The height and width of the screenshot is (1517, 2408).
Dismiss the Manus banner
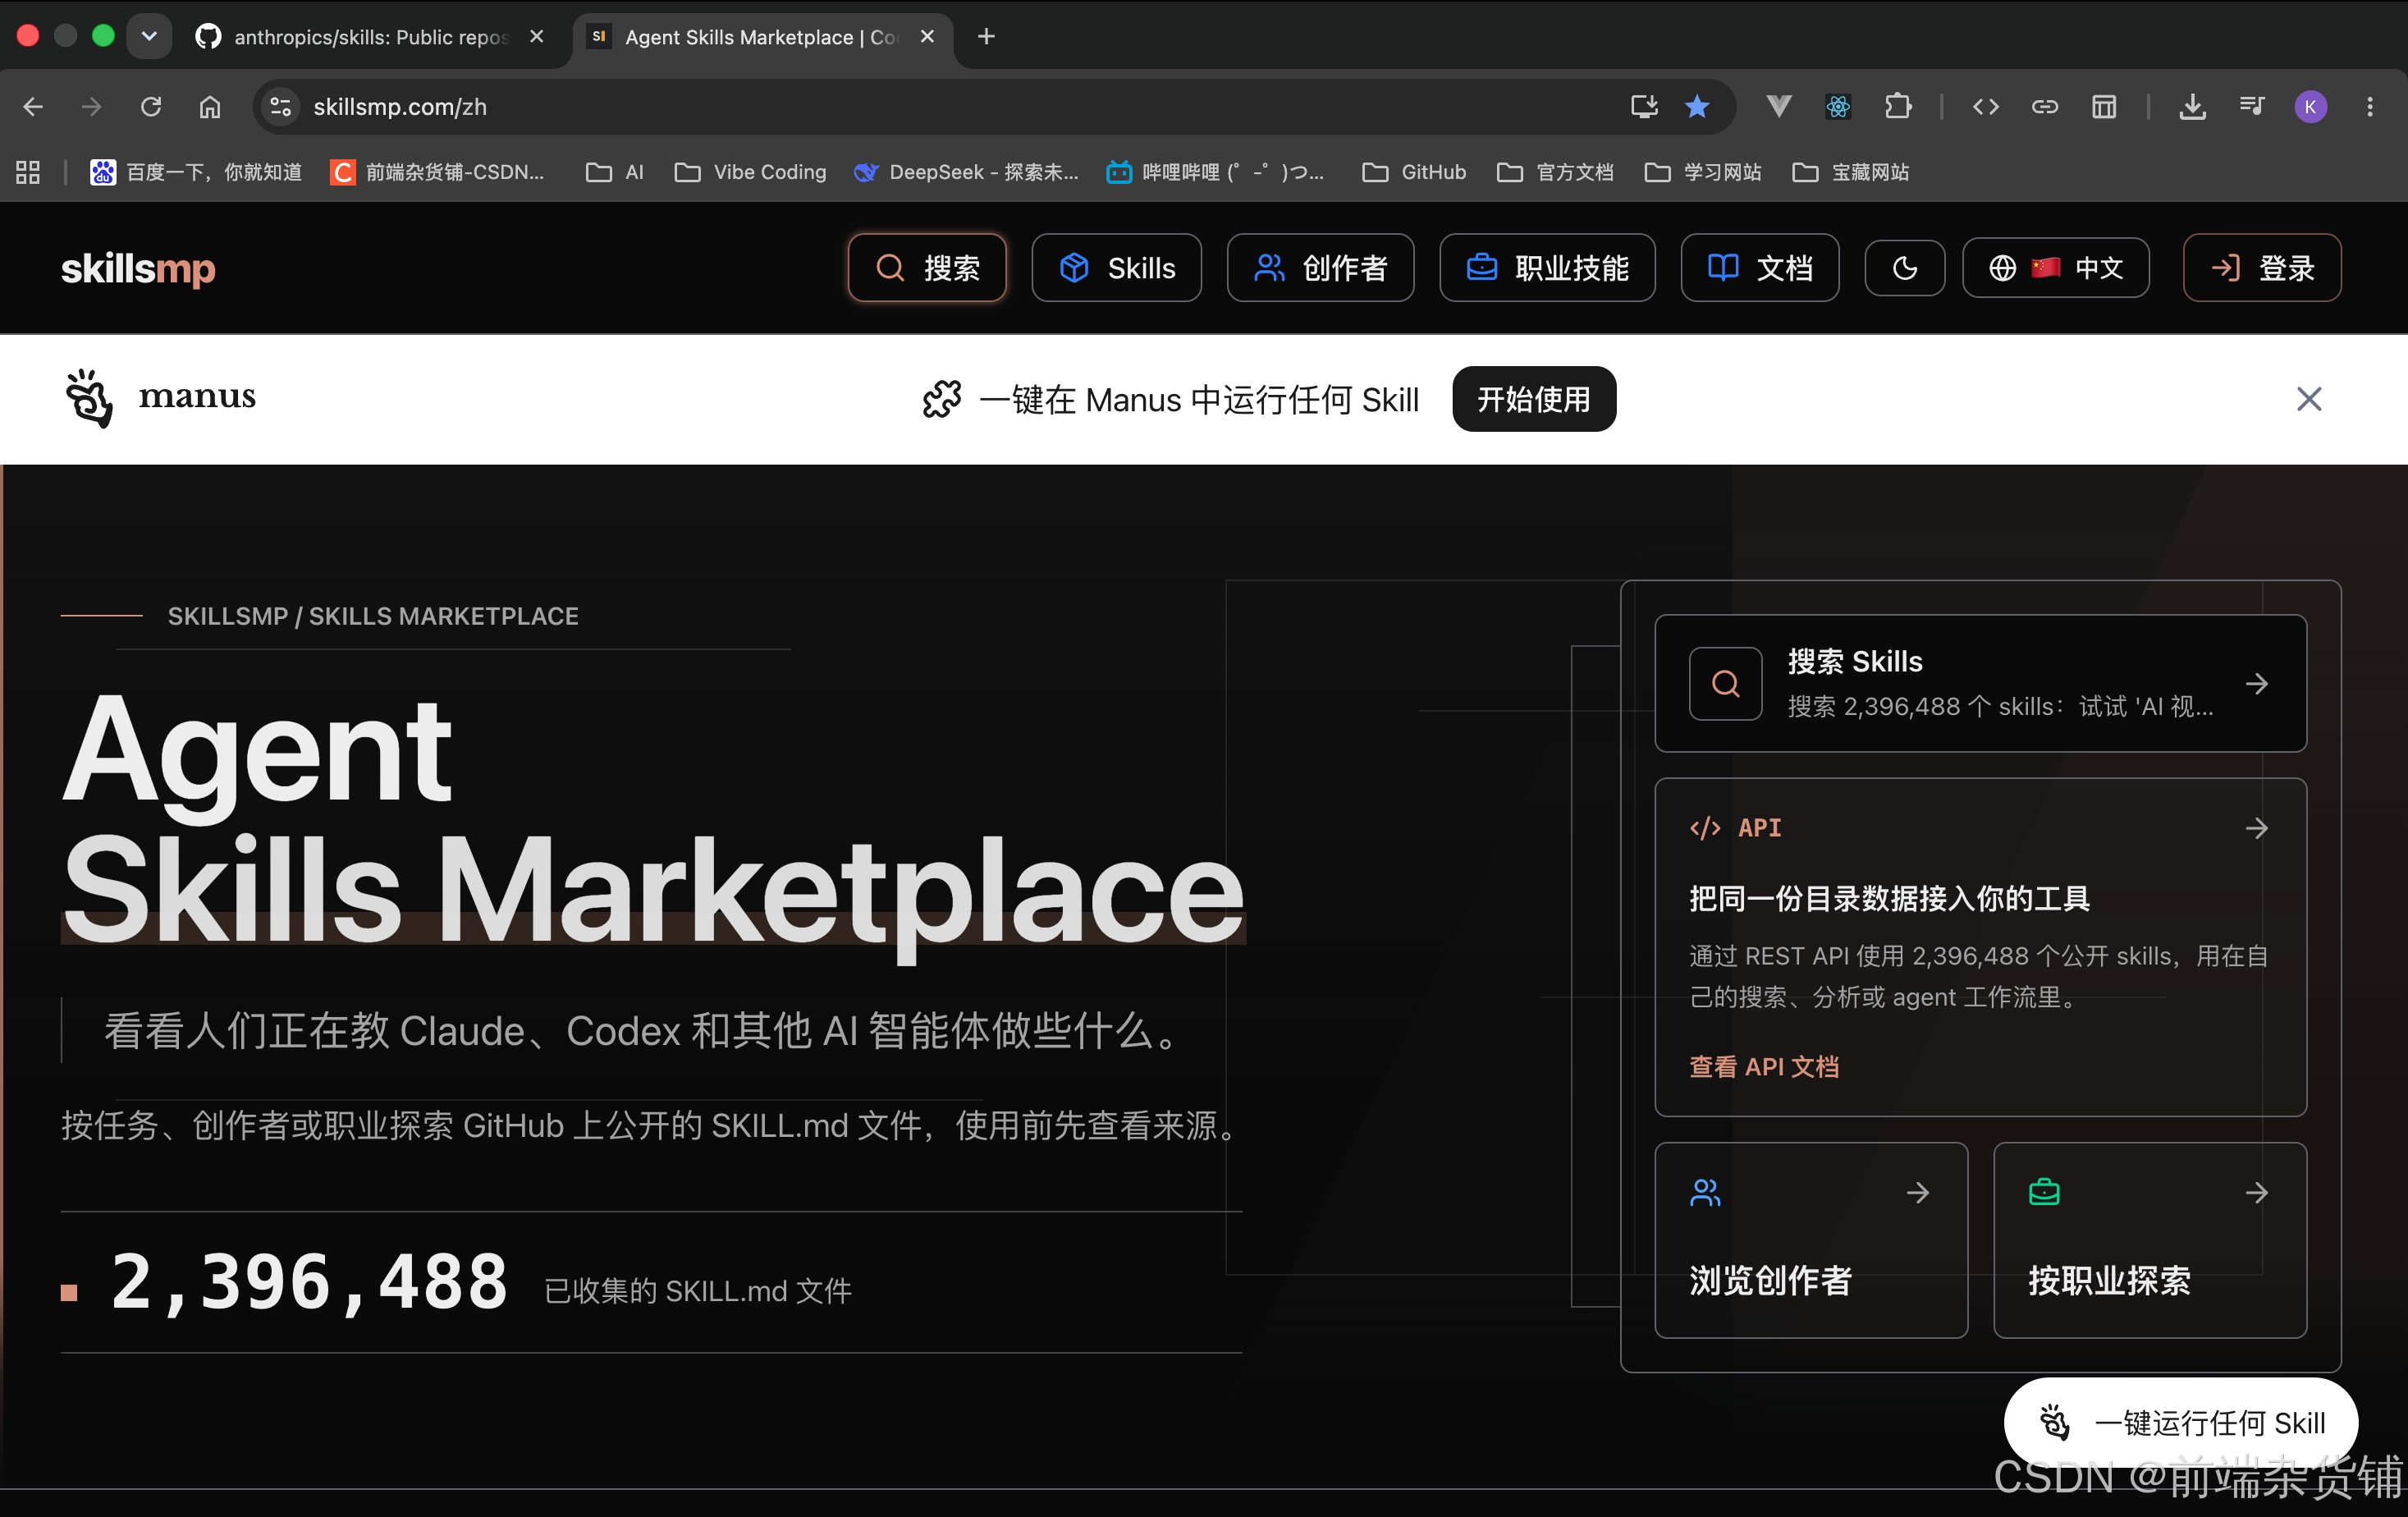pyautogui.click(x=2309, y=399)
